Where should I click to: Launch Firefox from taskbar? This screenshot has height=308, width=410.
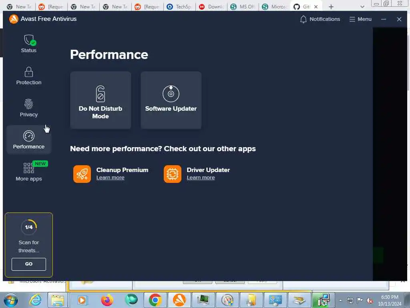[x=107, y=300]
